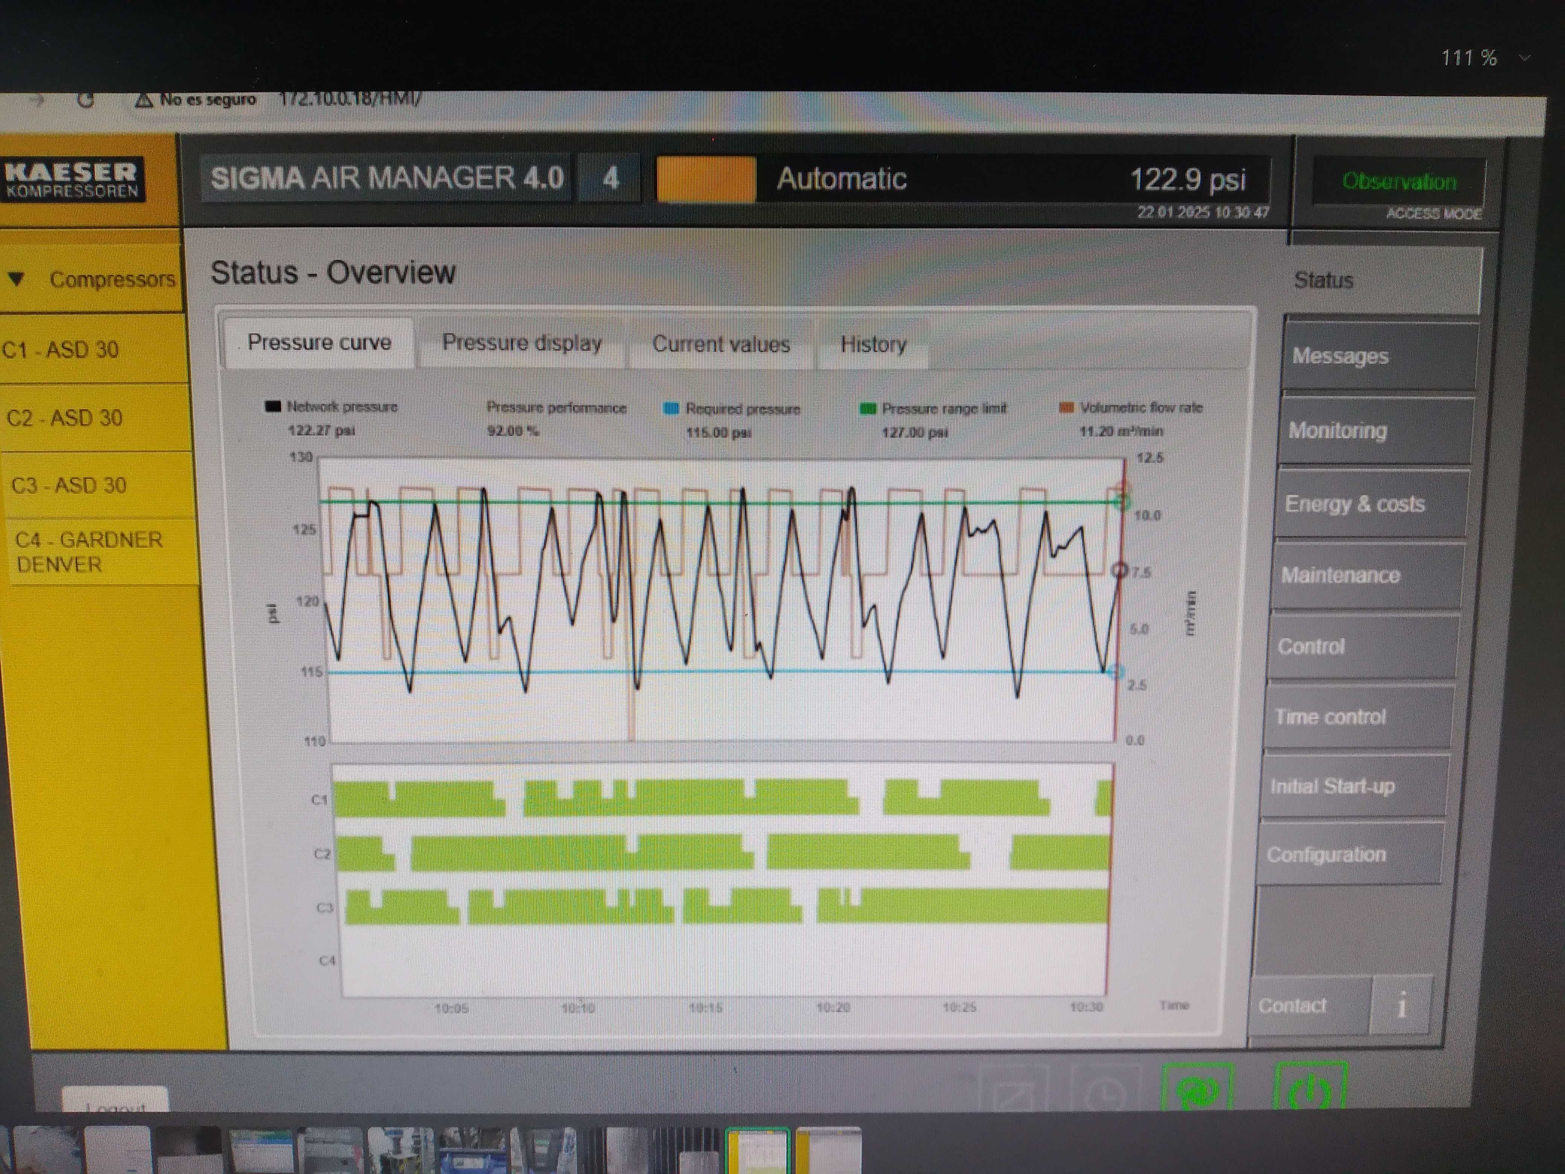Click the green range-limit marker at chart's right edge
The height and width of the screenshot is (1174, 1565).
tap(1121, 502)
